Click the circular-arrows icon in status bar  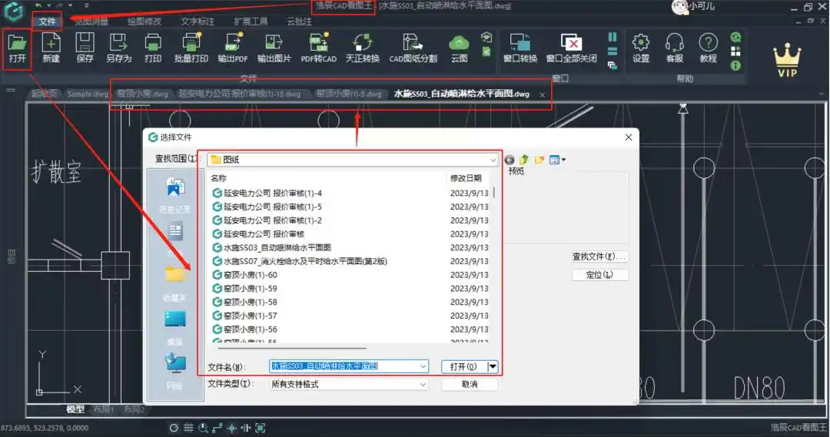[174, 428]
